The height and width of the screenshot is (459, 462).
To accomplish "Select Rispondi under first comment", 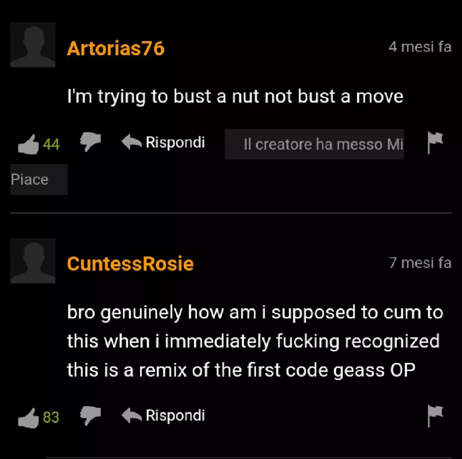I will pos(175,142).
